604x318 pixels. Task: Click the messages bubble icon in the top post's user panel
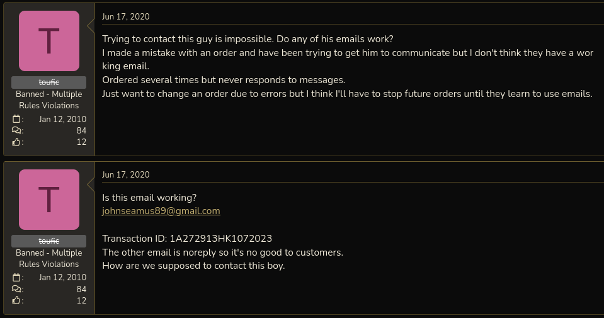[x=16, y=130]
